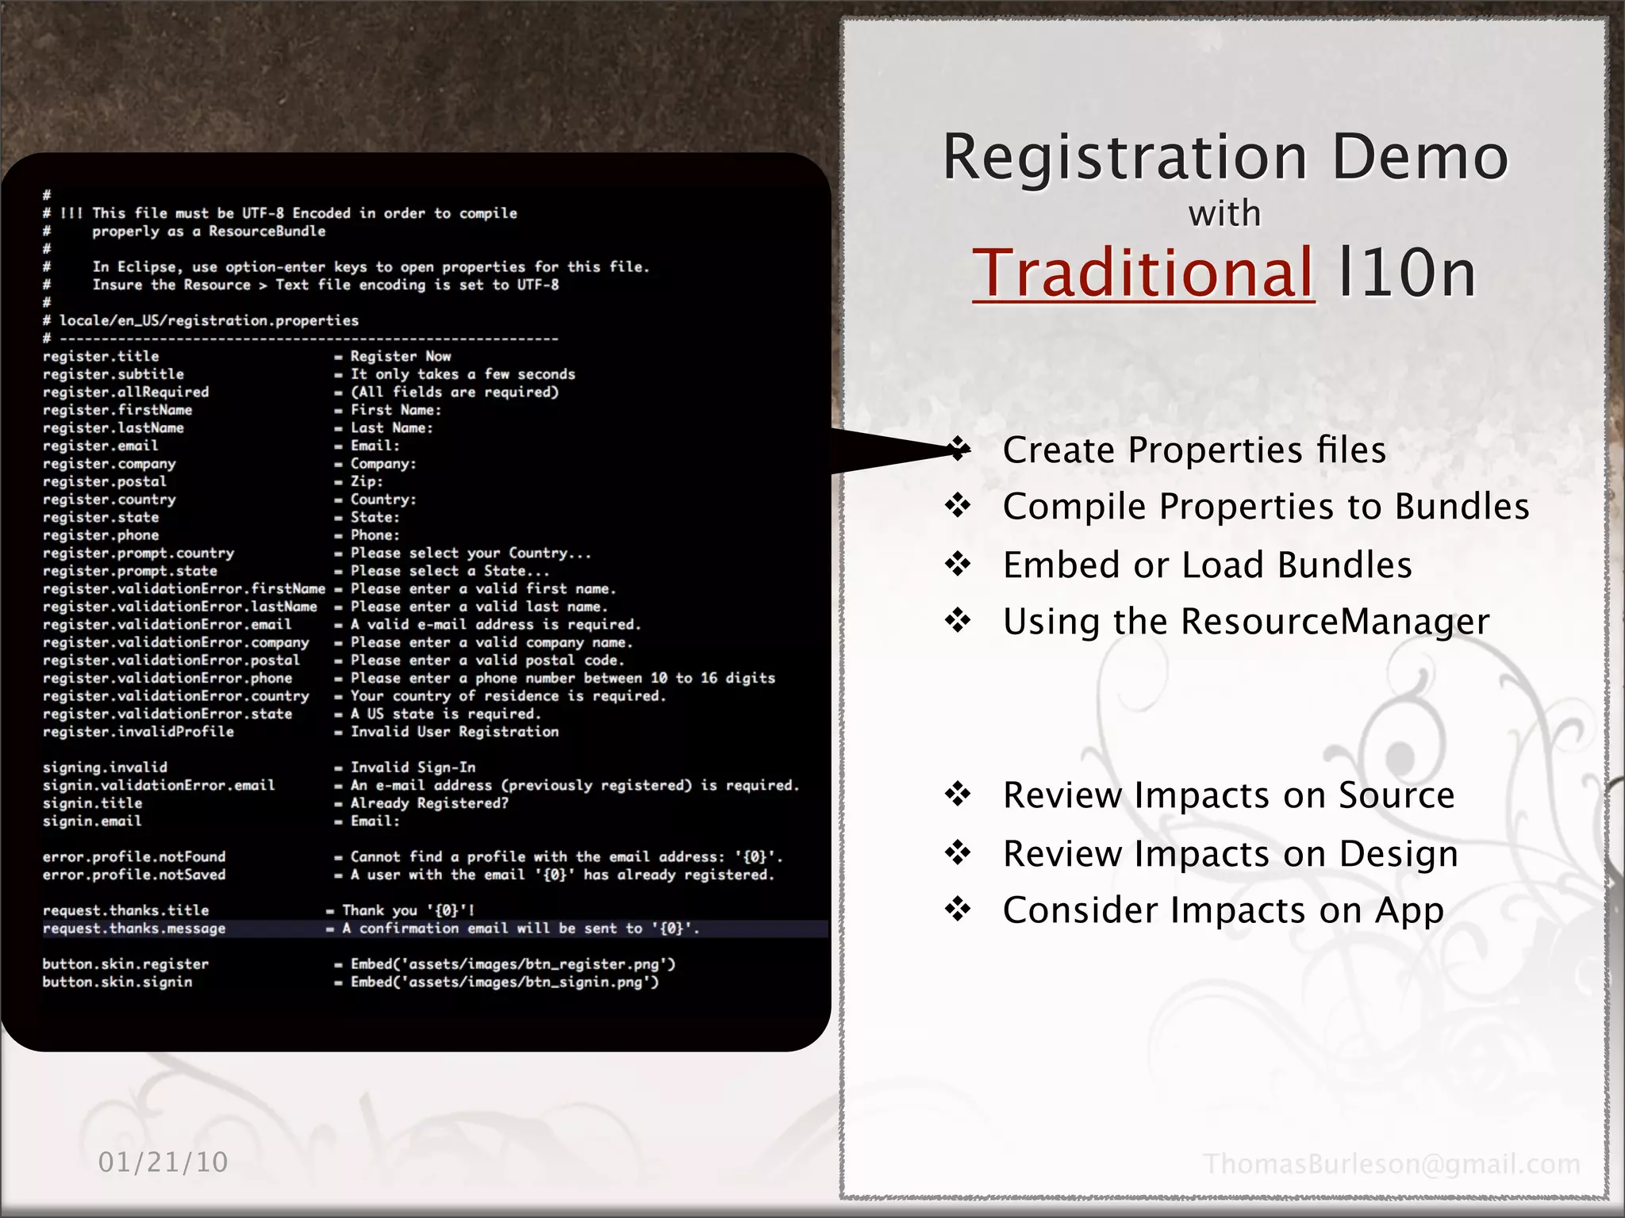The width and height of the screenshot is (1625, 1218).
Task: Click the 'Embed or Load Bundles' bullet text
Action: click(1207, 565)
